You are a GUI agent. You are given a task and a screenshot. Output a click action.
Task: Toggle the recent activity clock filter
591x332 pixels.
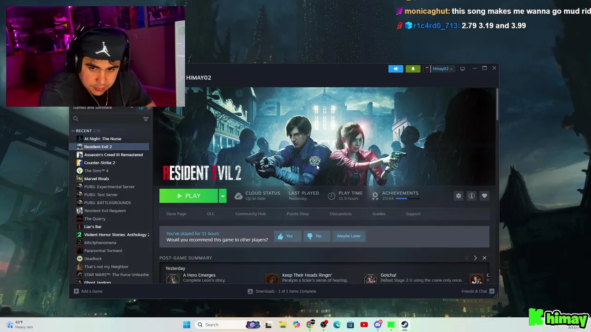(141, 107)
